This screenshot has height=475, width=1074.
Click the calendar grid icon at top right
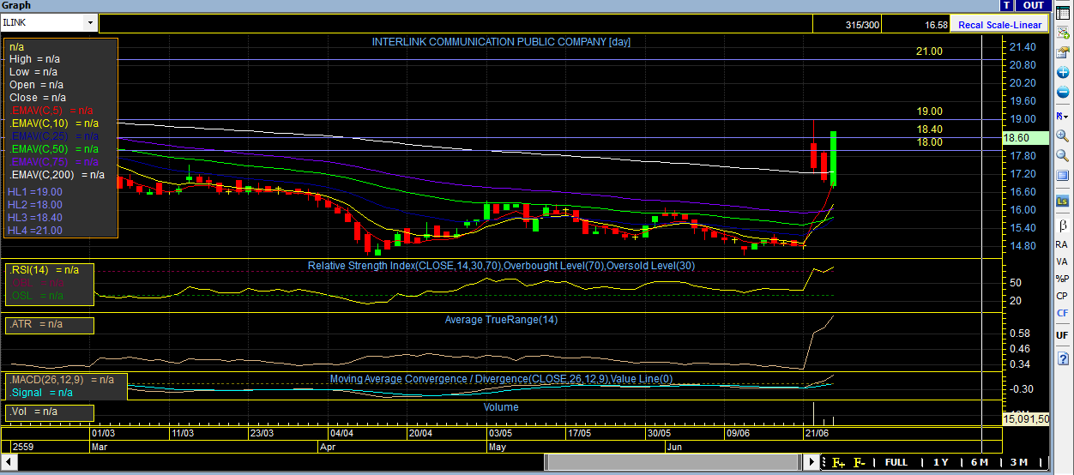[1062, 12]
